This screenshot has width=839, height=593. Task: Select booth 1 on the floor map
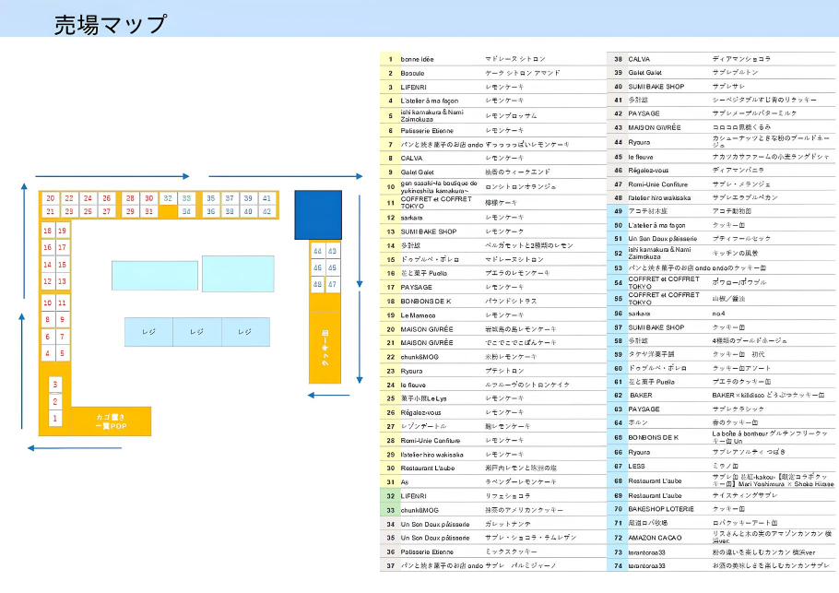(x=55, y=418)
